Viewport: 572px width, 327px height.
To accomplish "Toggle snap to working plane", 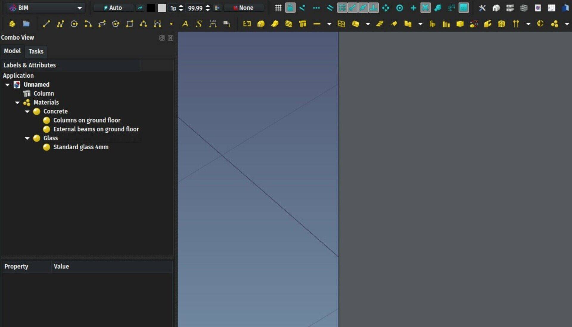I will tap(464, 8).
